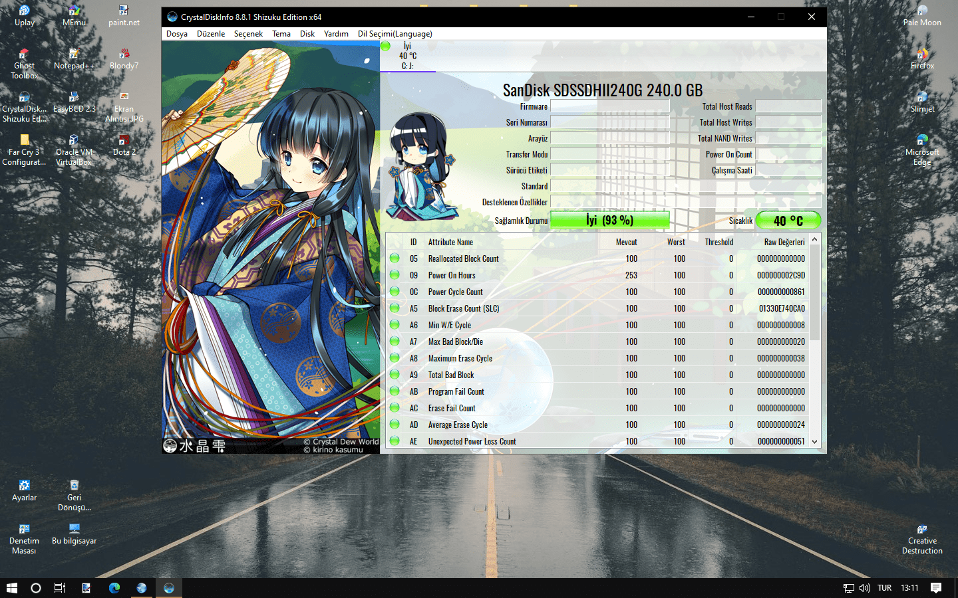Click the Seri Numarası value field

609,122
